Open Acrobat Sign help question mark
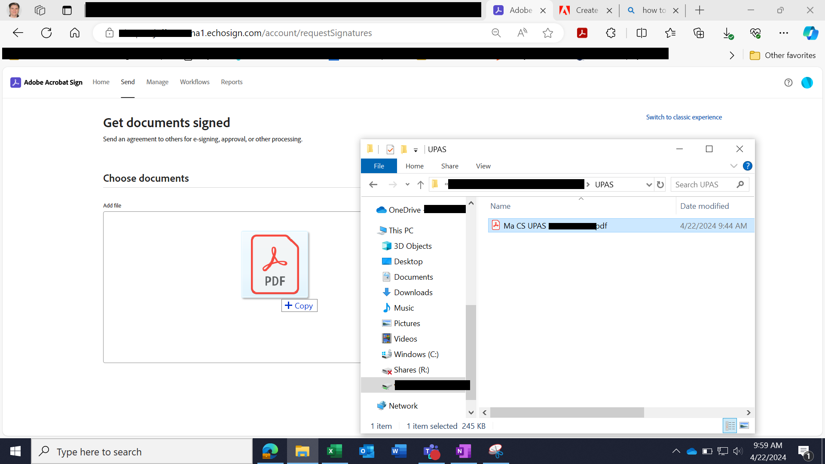 tap(788, 82)
